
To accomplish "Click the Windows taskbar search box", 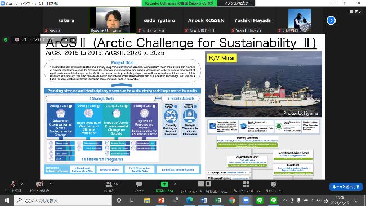I will click(63, 200).
